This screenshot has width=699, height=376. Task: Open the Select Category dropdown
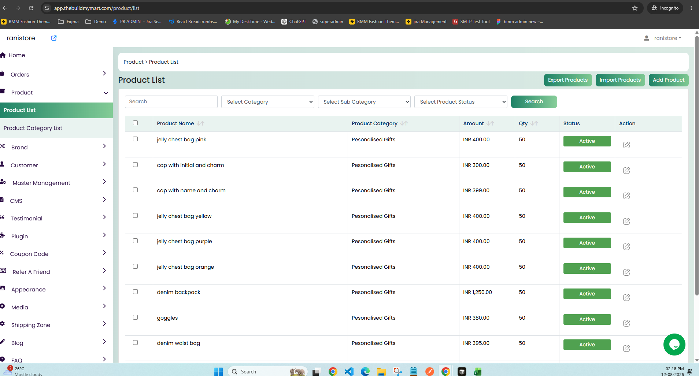click(268, 102)
